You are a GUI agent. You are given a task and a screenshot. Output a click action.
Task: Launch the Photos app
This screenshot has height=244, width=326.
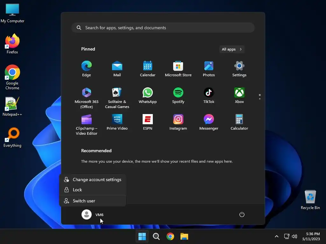209,69
